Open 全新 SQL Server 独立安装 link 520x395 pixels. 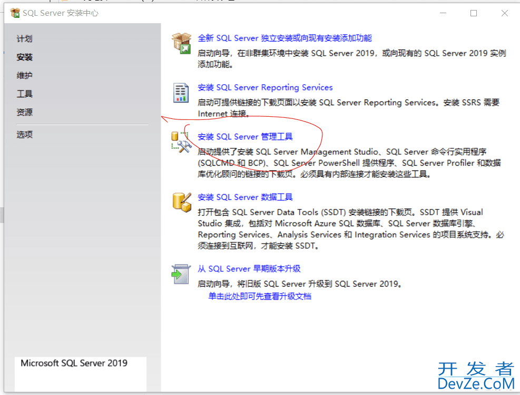tap(284, 38)
